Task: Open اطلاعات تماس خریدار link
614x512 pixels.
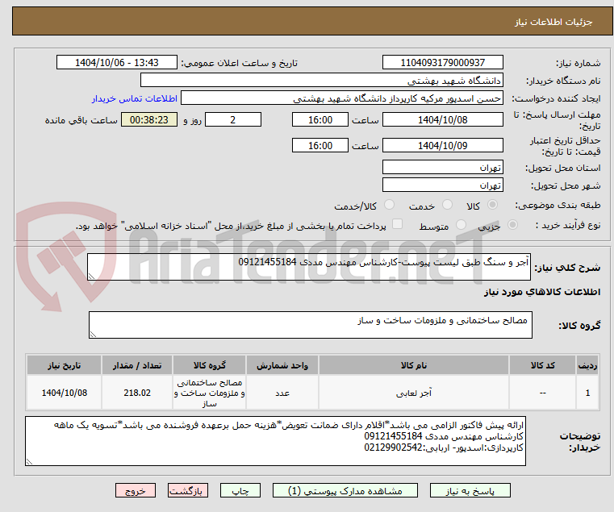Action: point(135,98)
